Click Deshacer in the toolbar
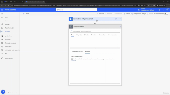Screen dimensions: 170x95 click(100, 14)
